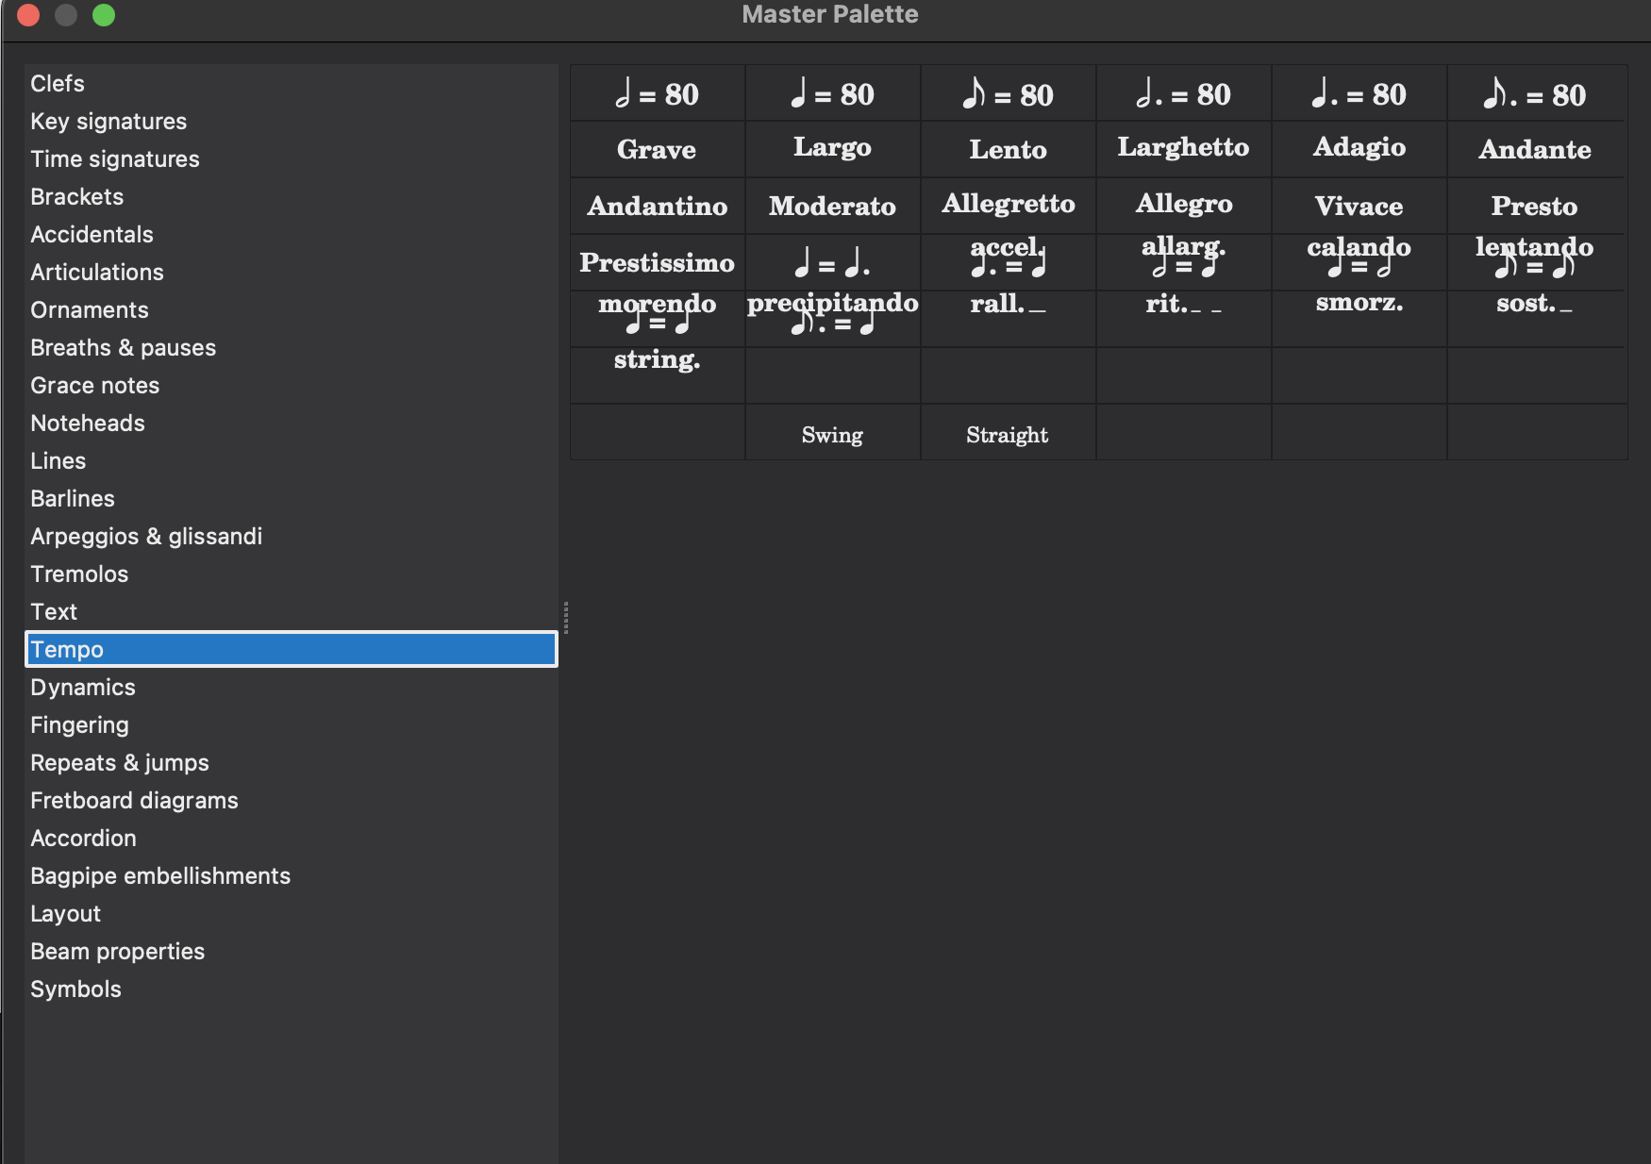Select the dotted half note = 80 marking
Image resolution: width=1651 pixels, height=1164 pixels.
(x=1183, y=92)
